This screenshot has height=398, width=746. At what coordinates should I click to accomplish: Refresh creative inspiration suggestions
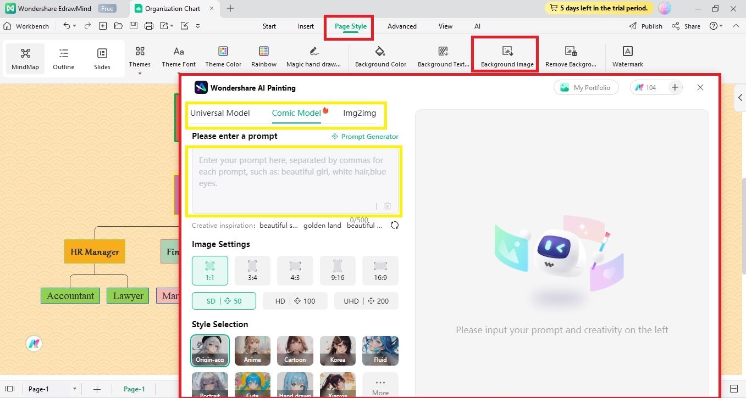point(395,225)
